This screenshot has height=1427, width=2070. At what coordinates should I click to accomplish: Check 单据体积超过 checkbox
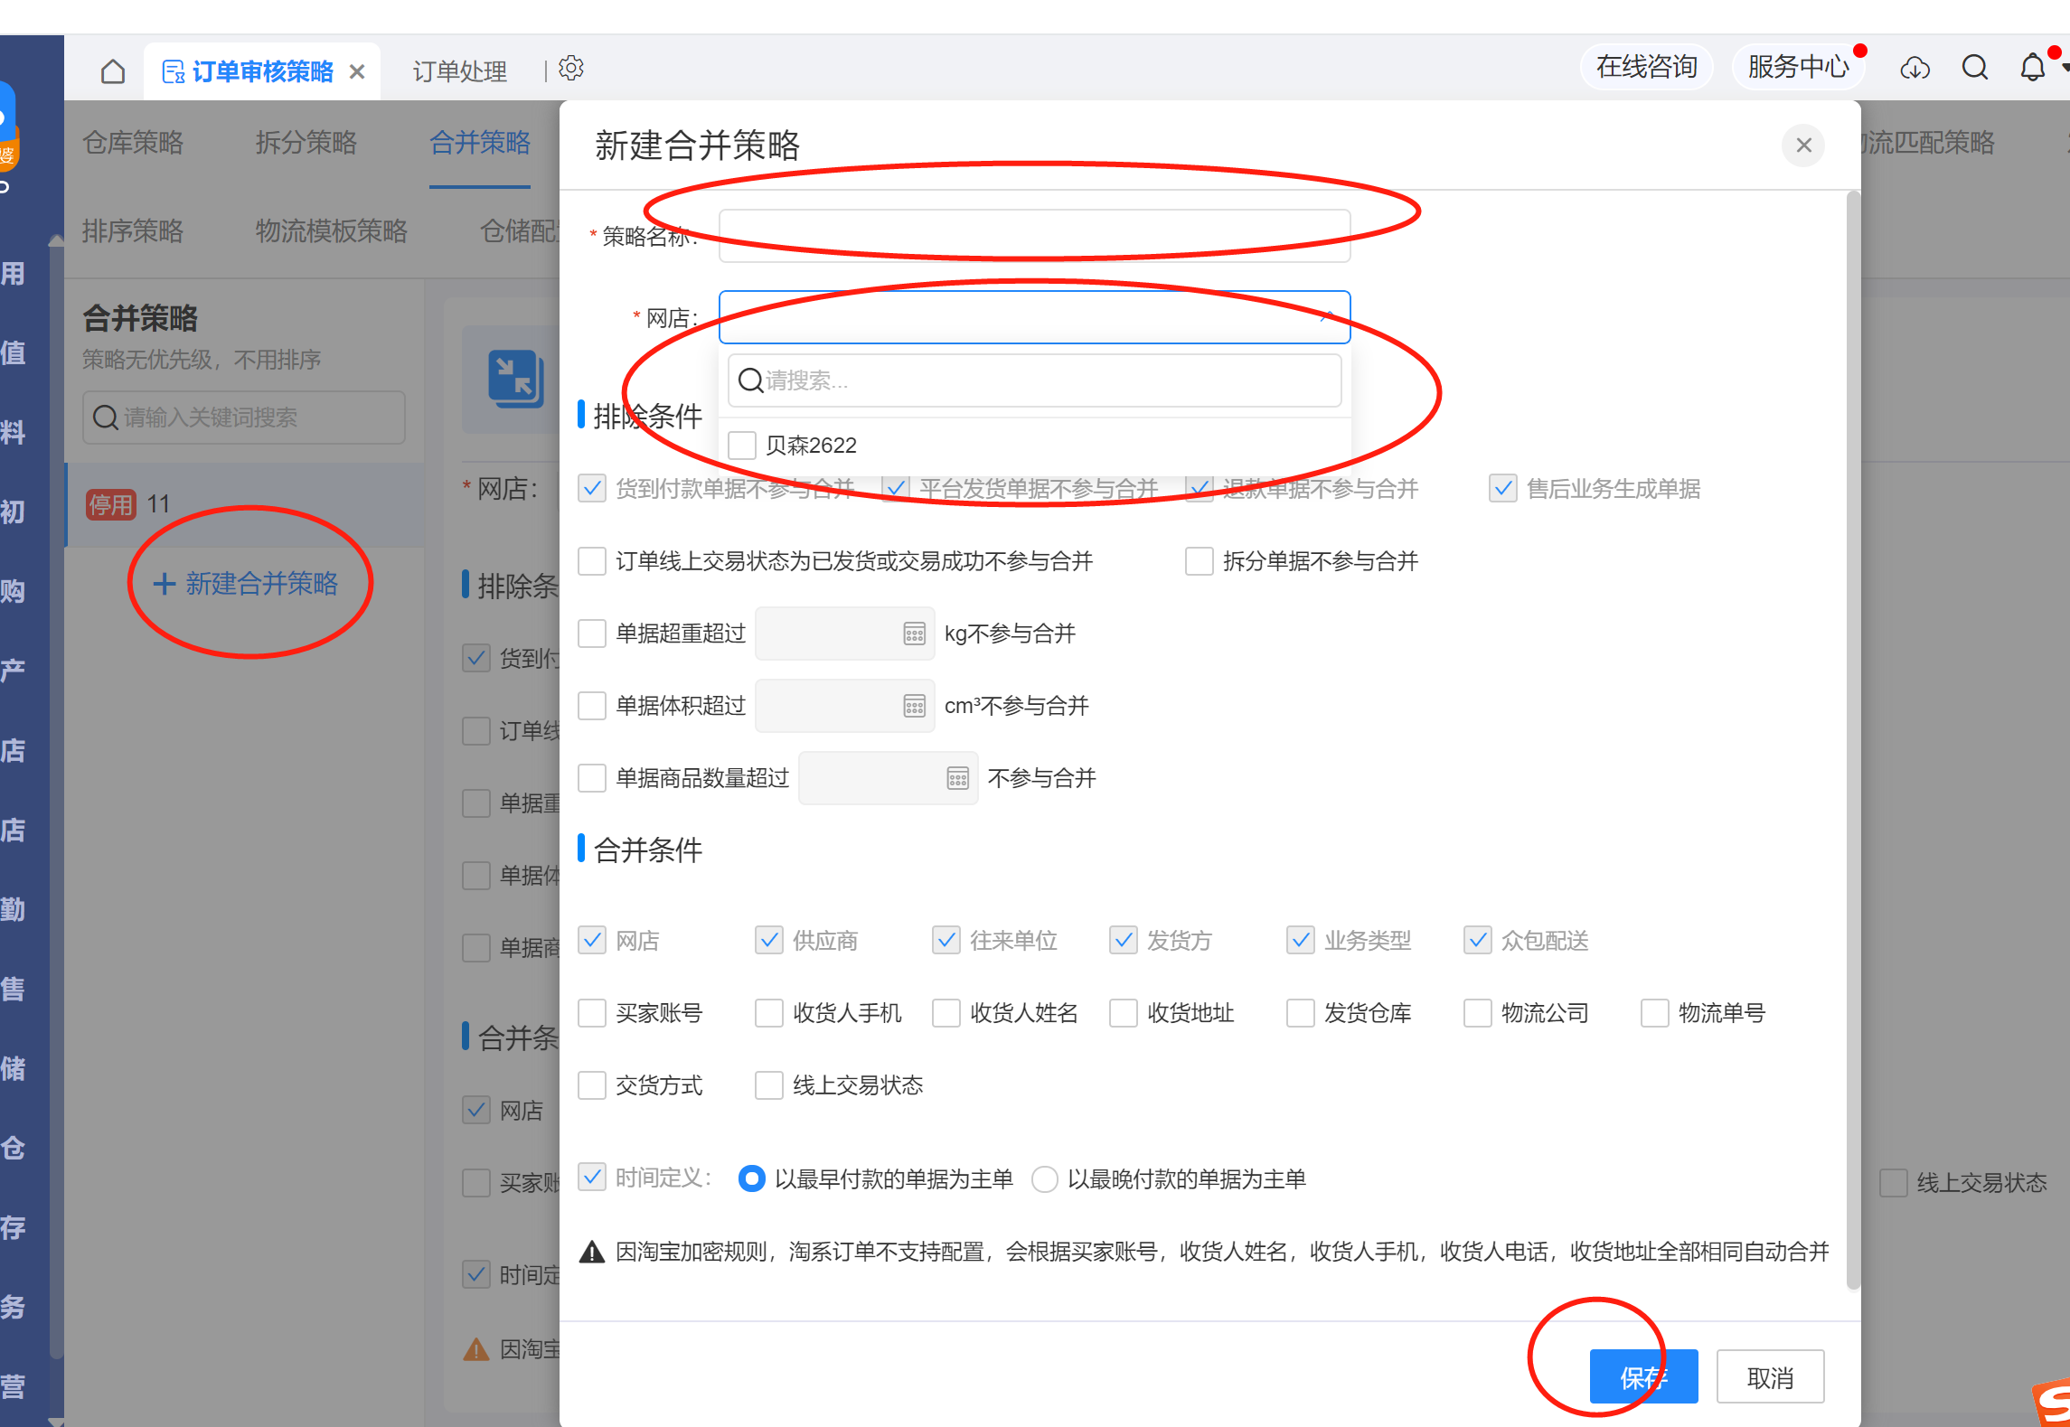tap(592, 706)
